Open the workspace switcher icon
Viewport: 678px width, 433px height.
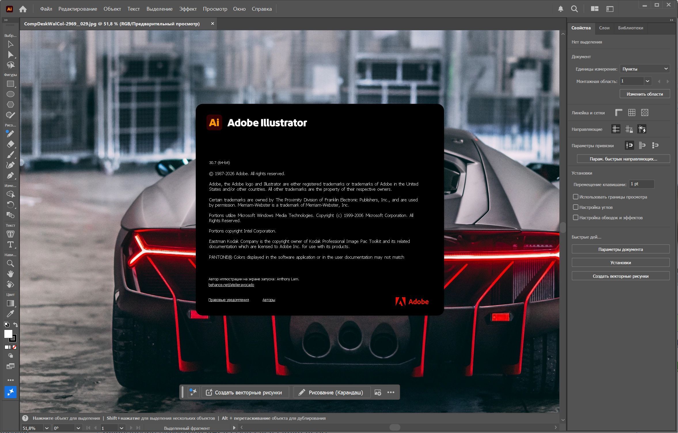coord(610,9)
